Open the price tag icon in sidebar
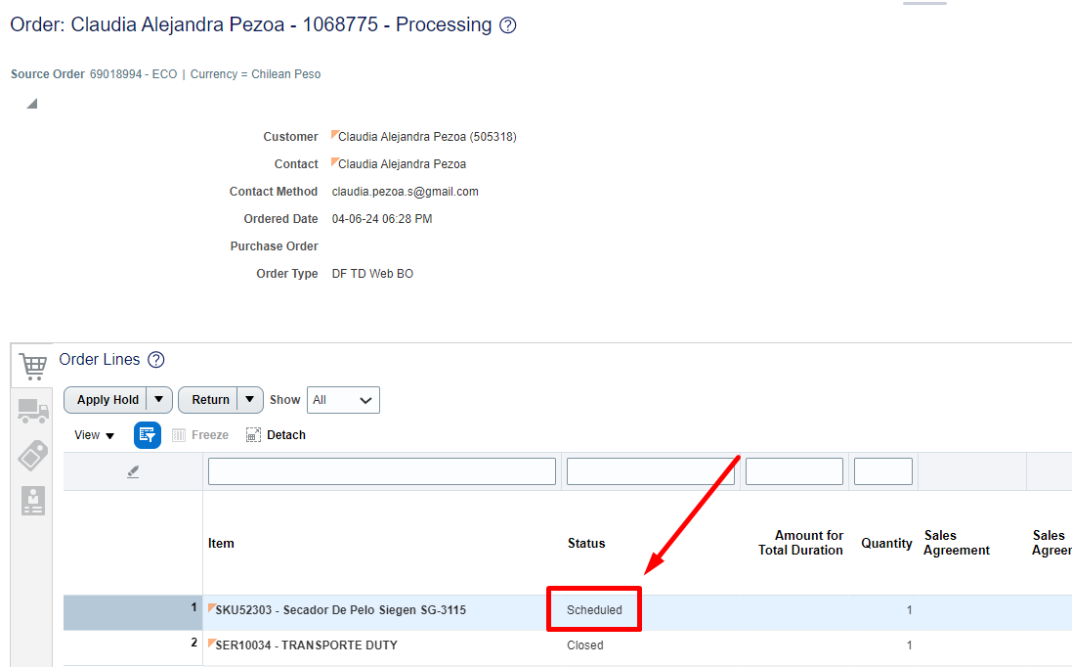 (x=32, y=455)
